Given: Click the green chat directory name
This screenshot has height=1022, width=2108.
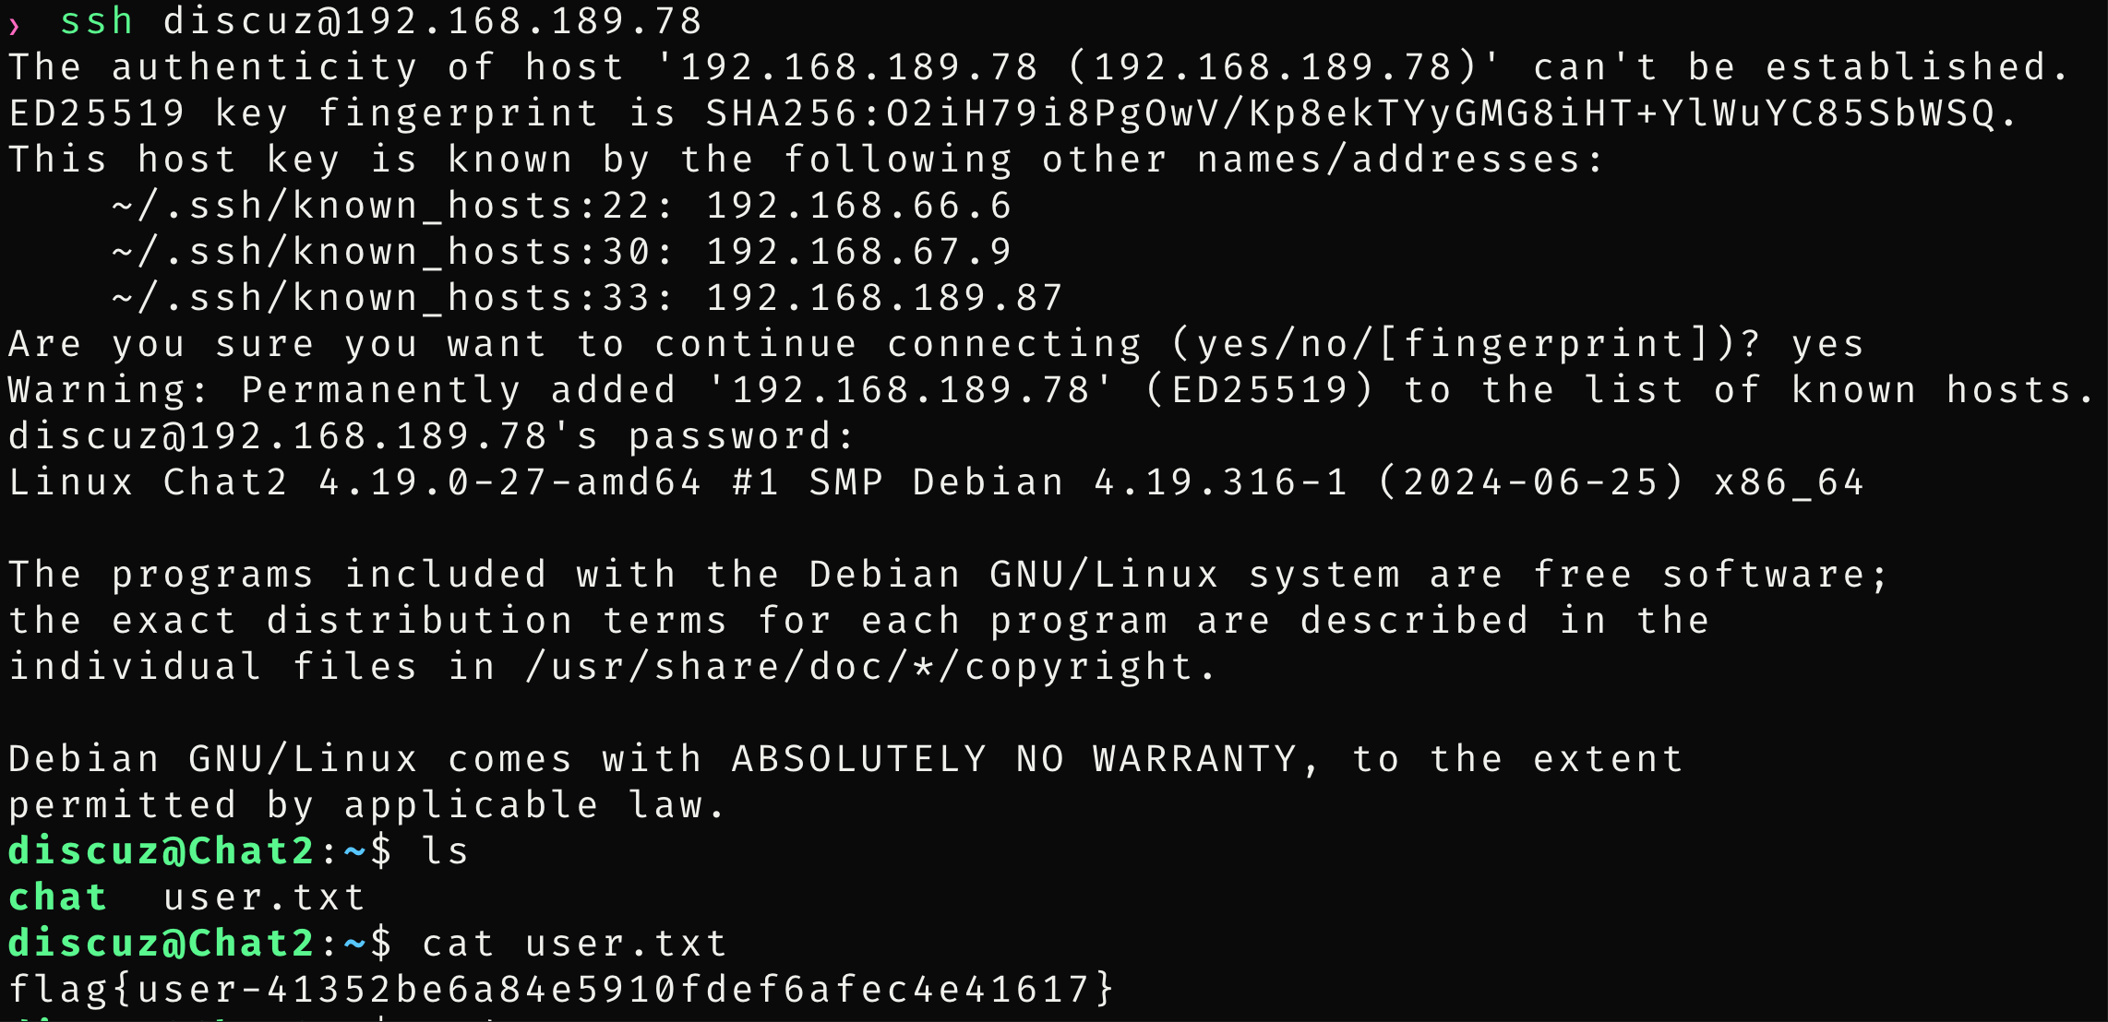Looking at the screenshot, I should [x=57, y=897].
